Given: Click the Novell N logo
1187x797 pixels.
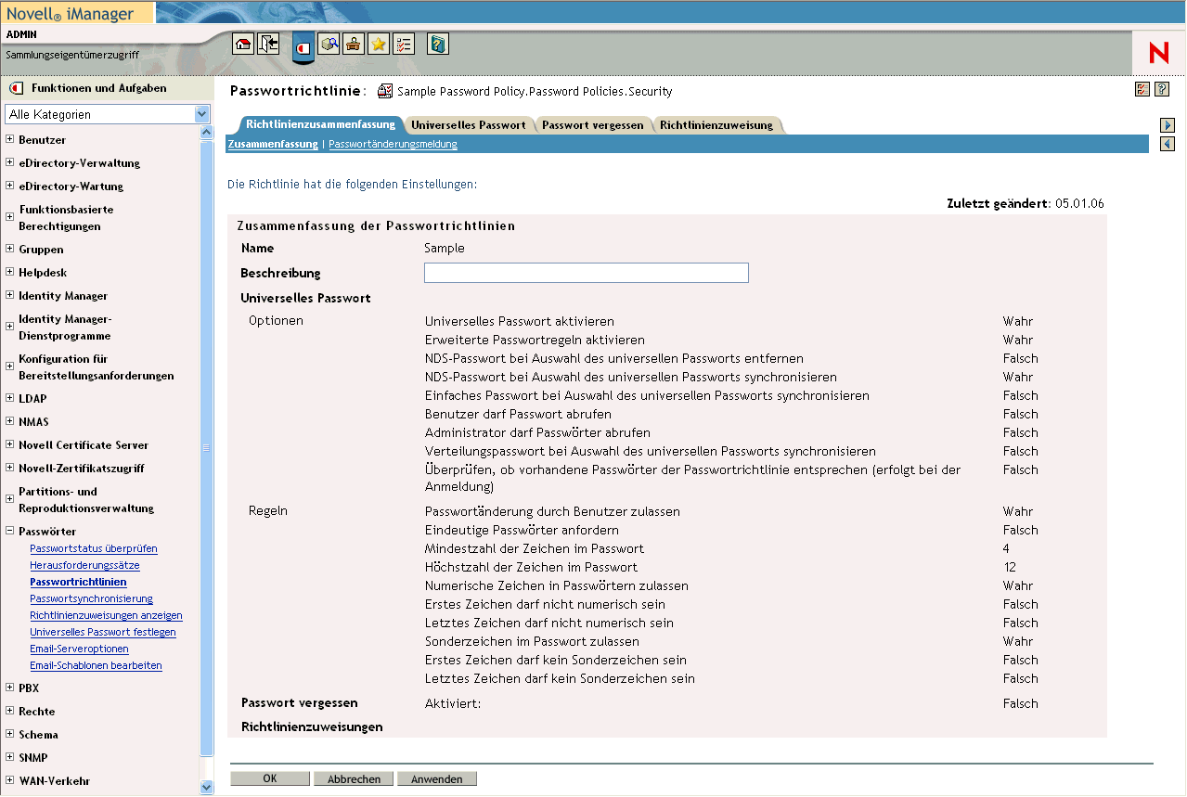Looking at the screenshot, I should (x=1158, y=53).
